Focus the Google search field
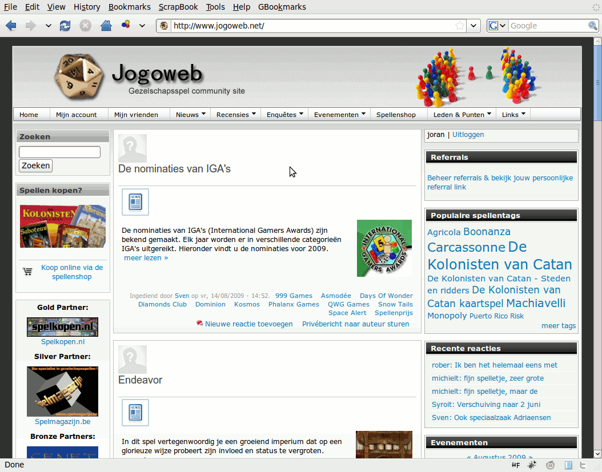The width and height of the screenshot is (602, 472). 548,26
